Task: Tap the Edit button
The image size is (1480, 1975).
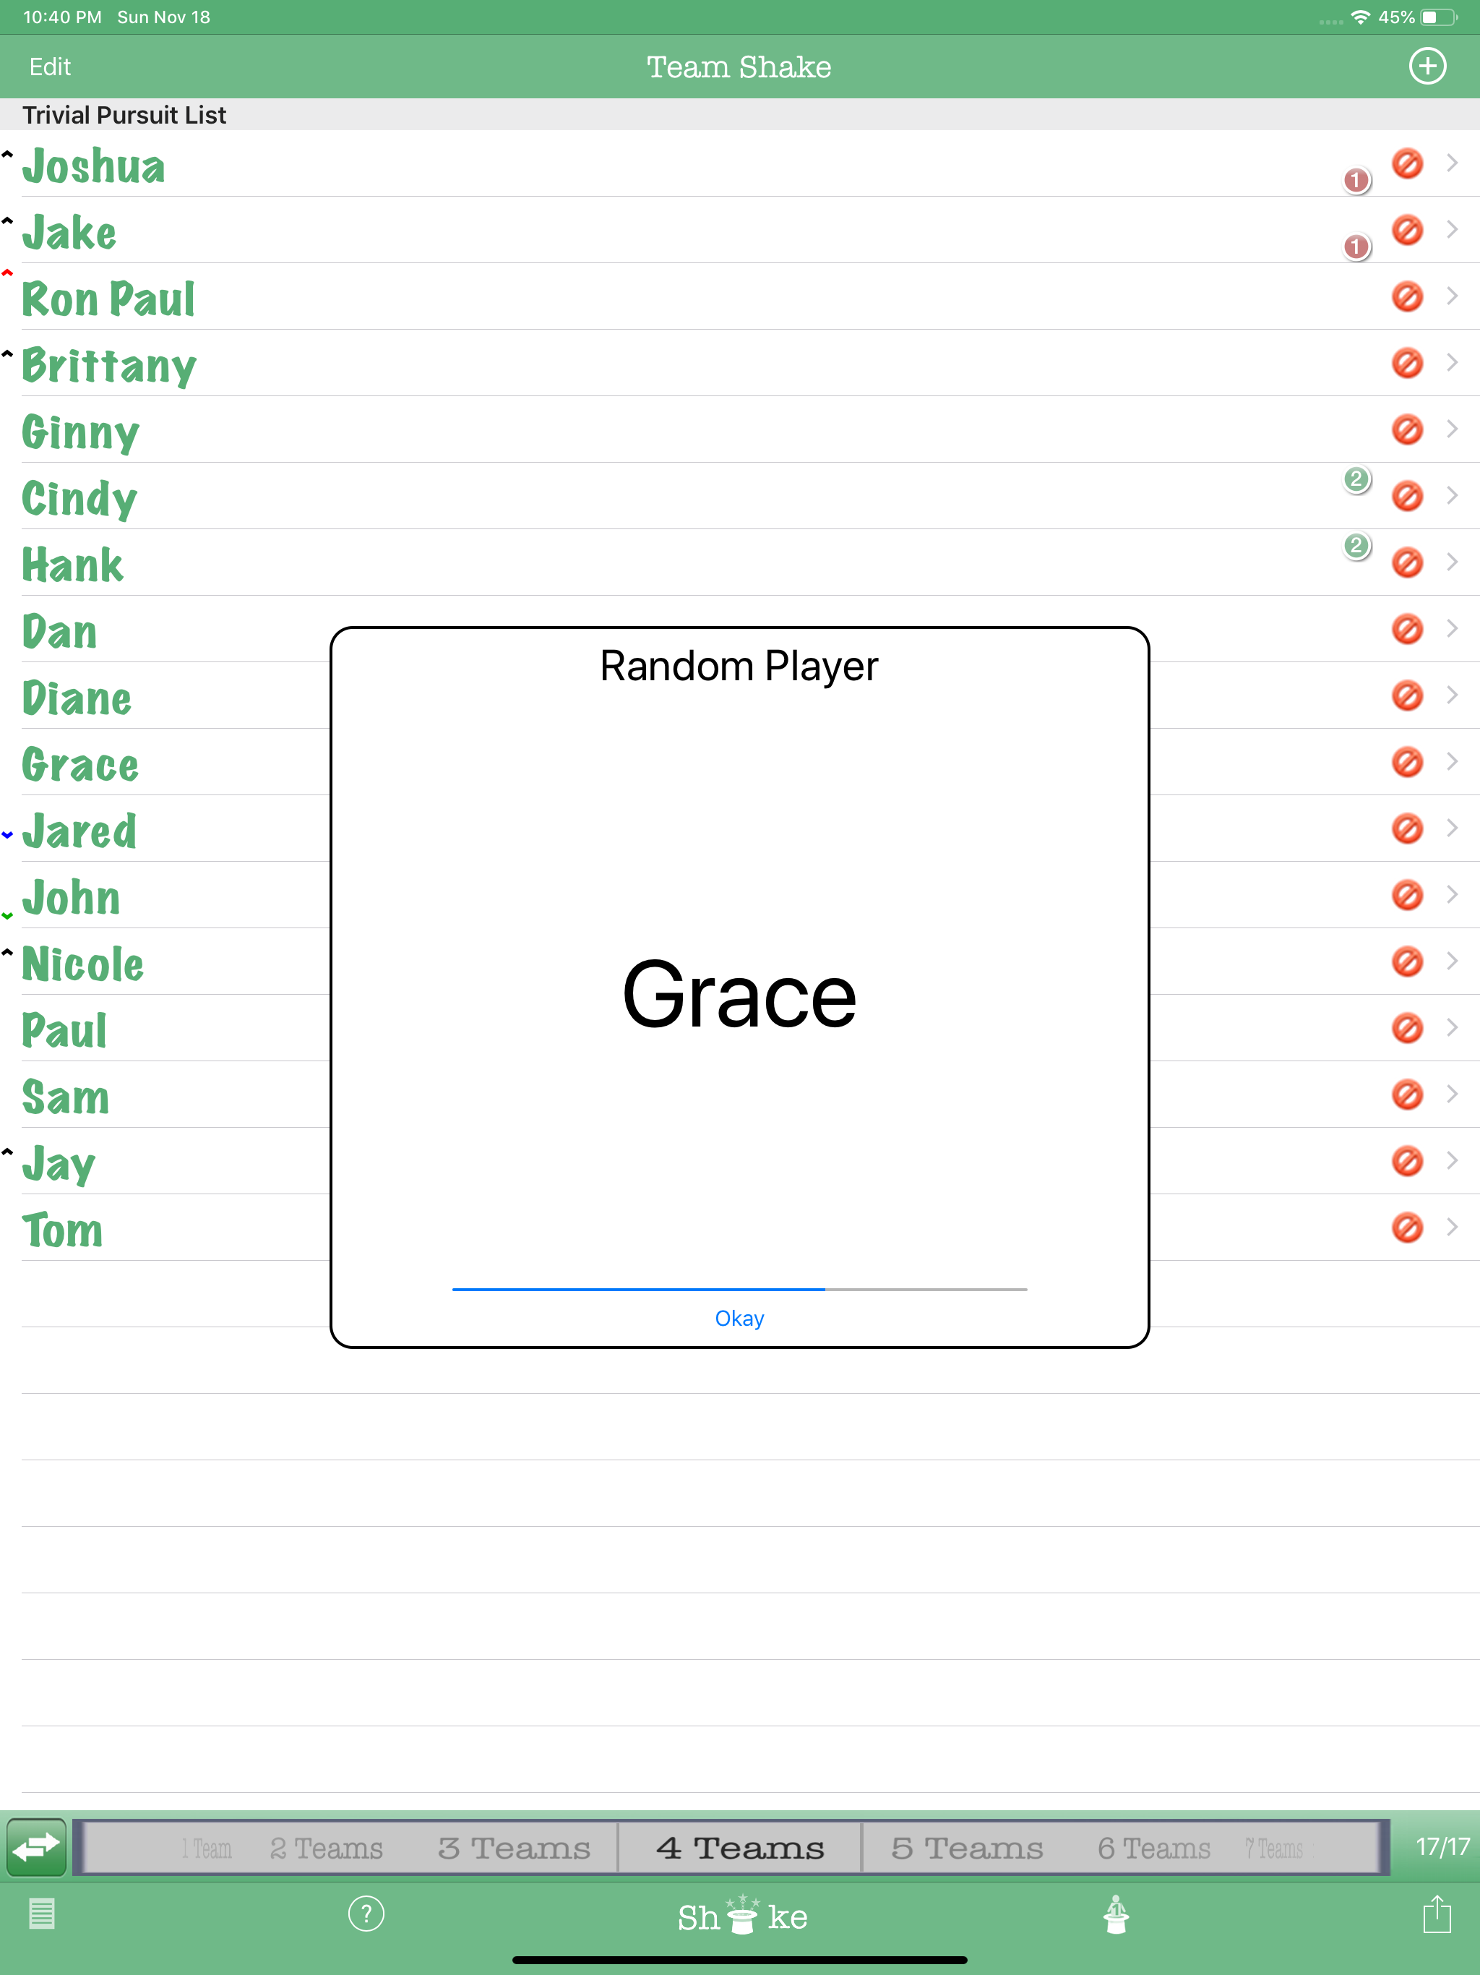Action: [x=50, y=67]
